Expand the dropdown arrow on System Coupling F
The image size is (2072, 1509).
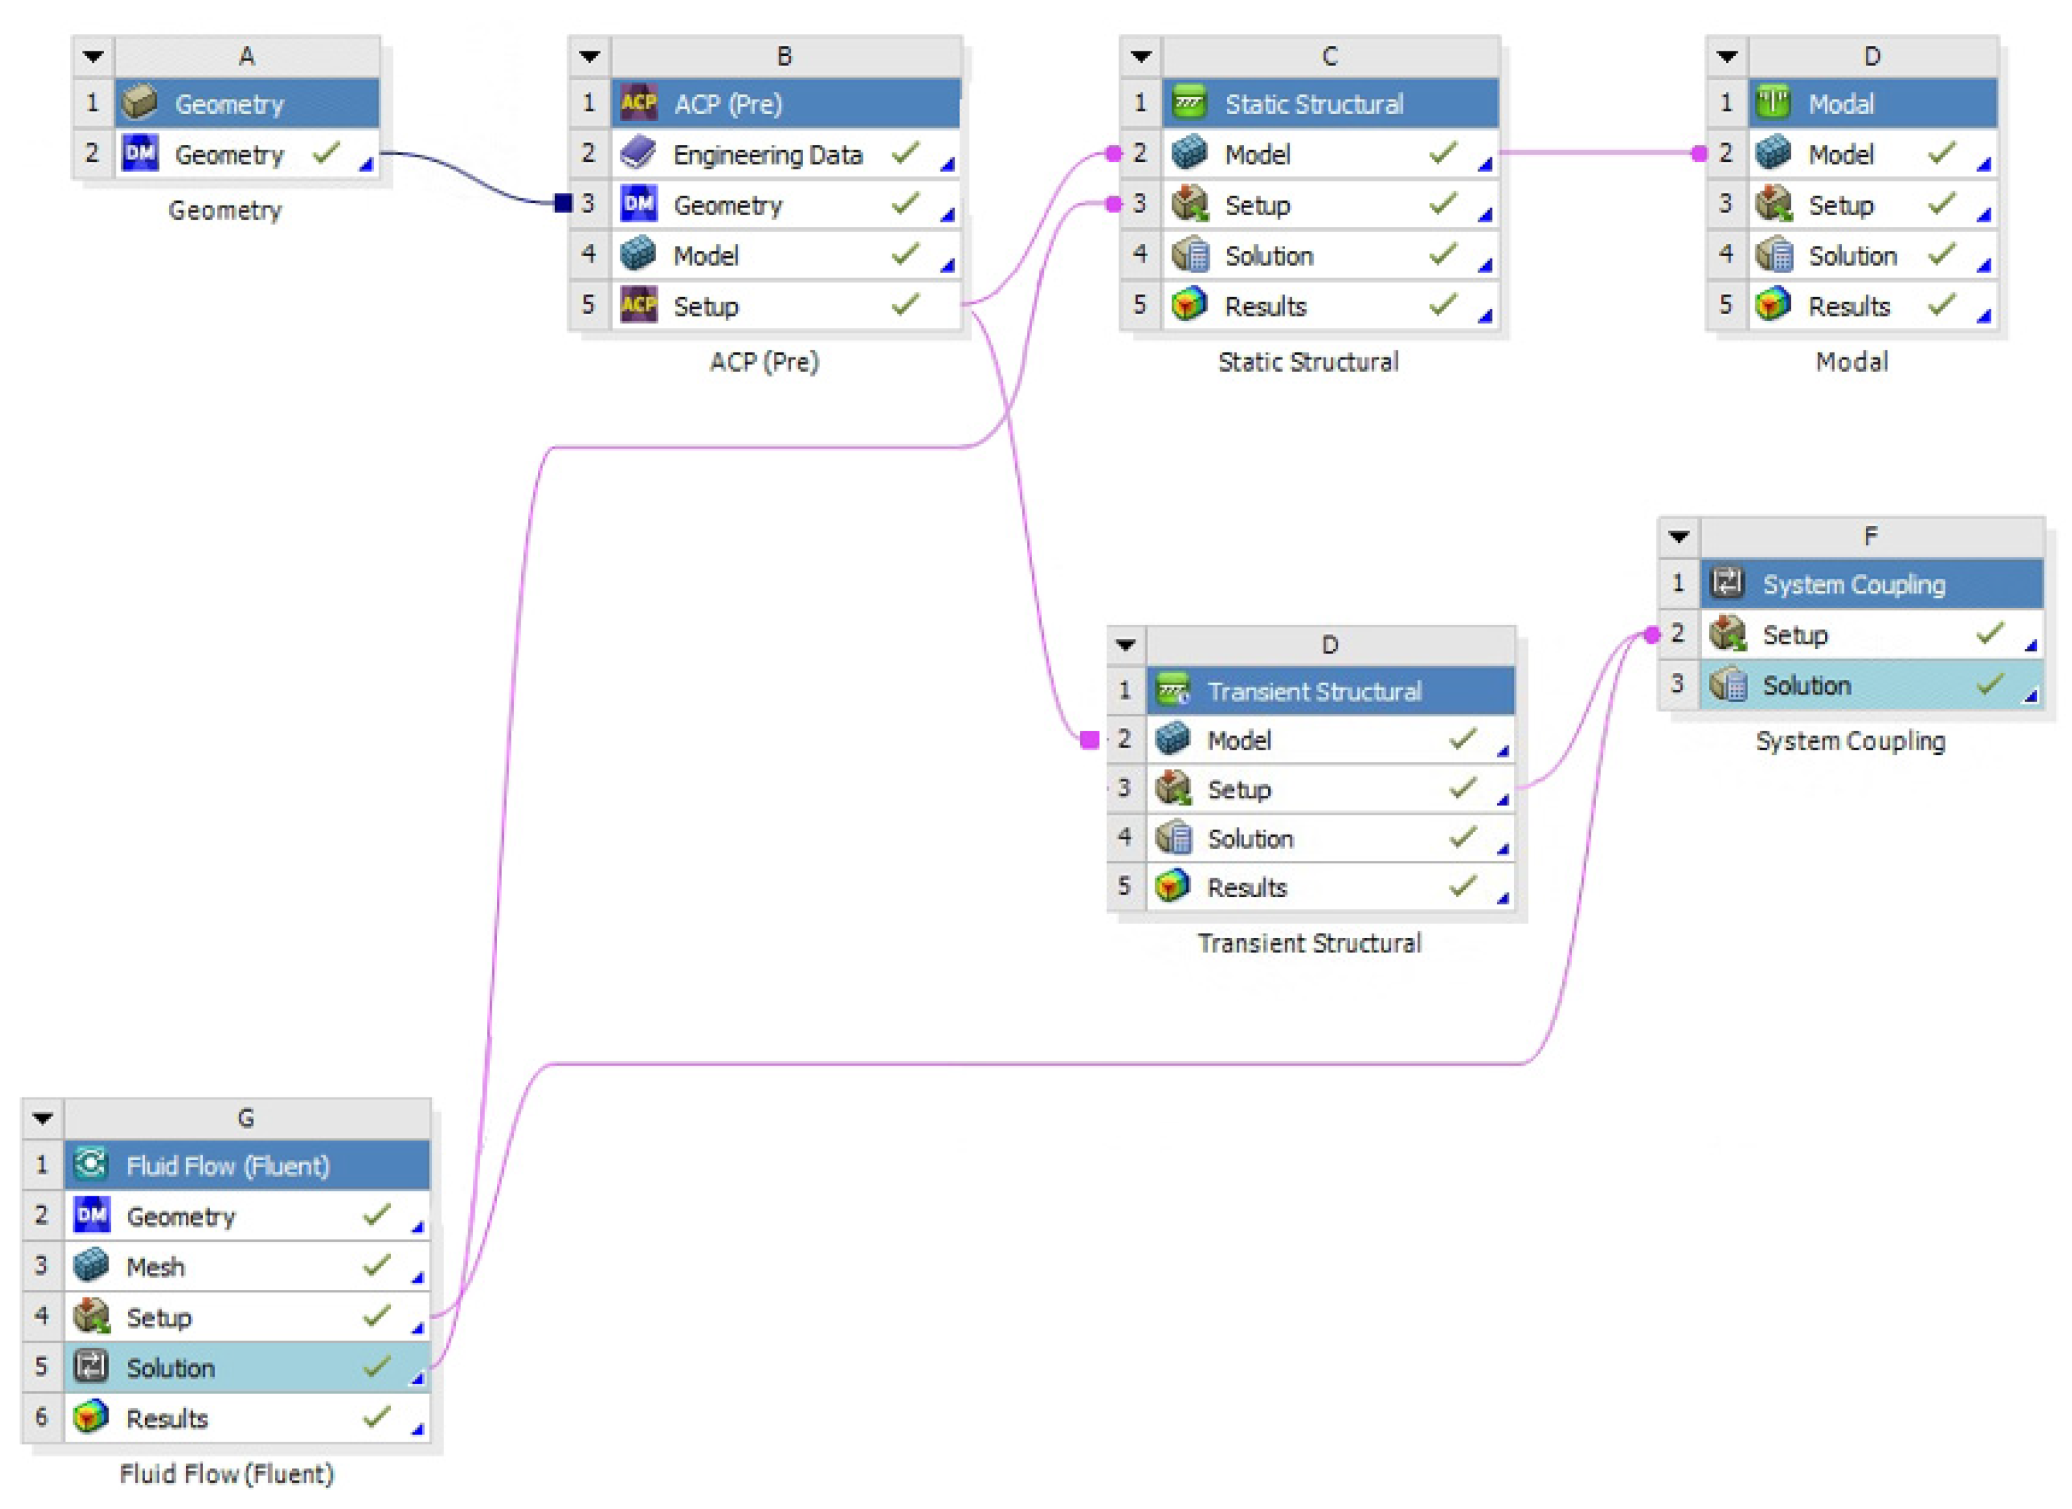tap(1679, 537)
